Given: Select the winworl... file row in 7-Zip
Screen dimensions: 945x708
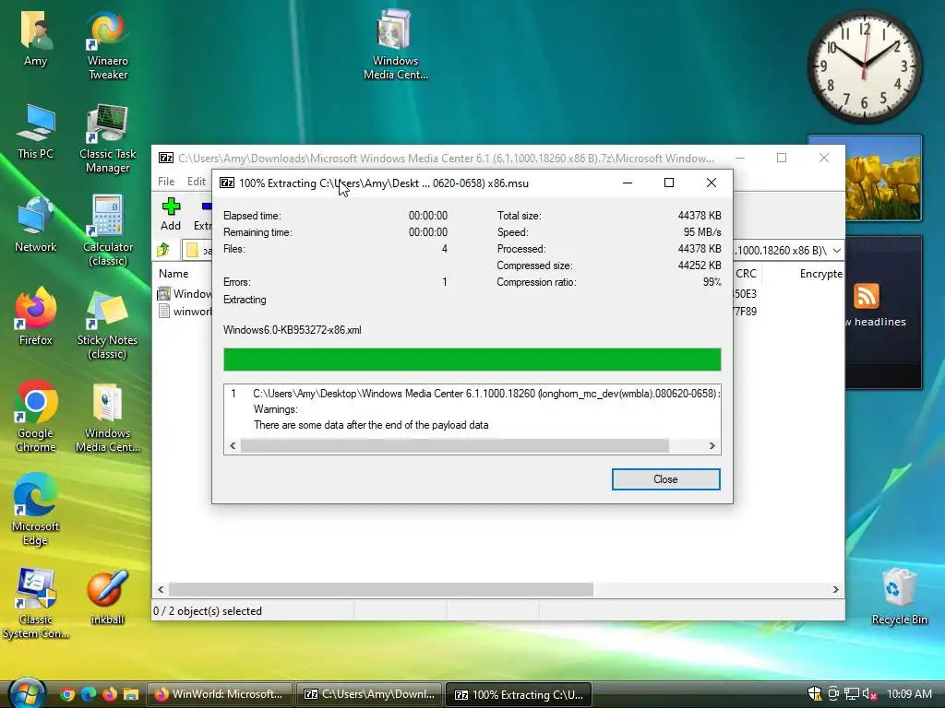Looking at the screenshot, I should [x=185, y=312].
